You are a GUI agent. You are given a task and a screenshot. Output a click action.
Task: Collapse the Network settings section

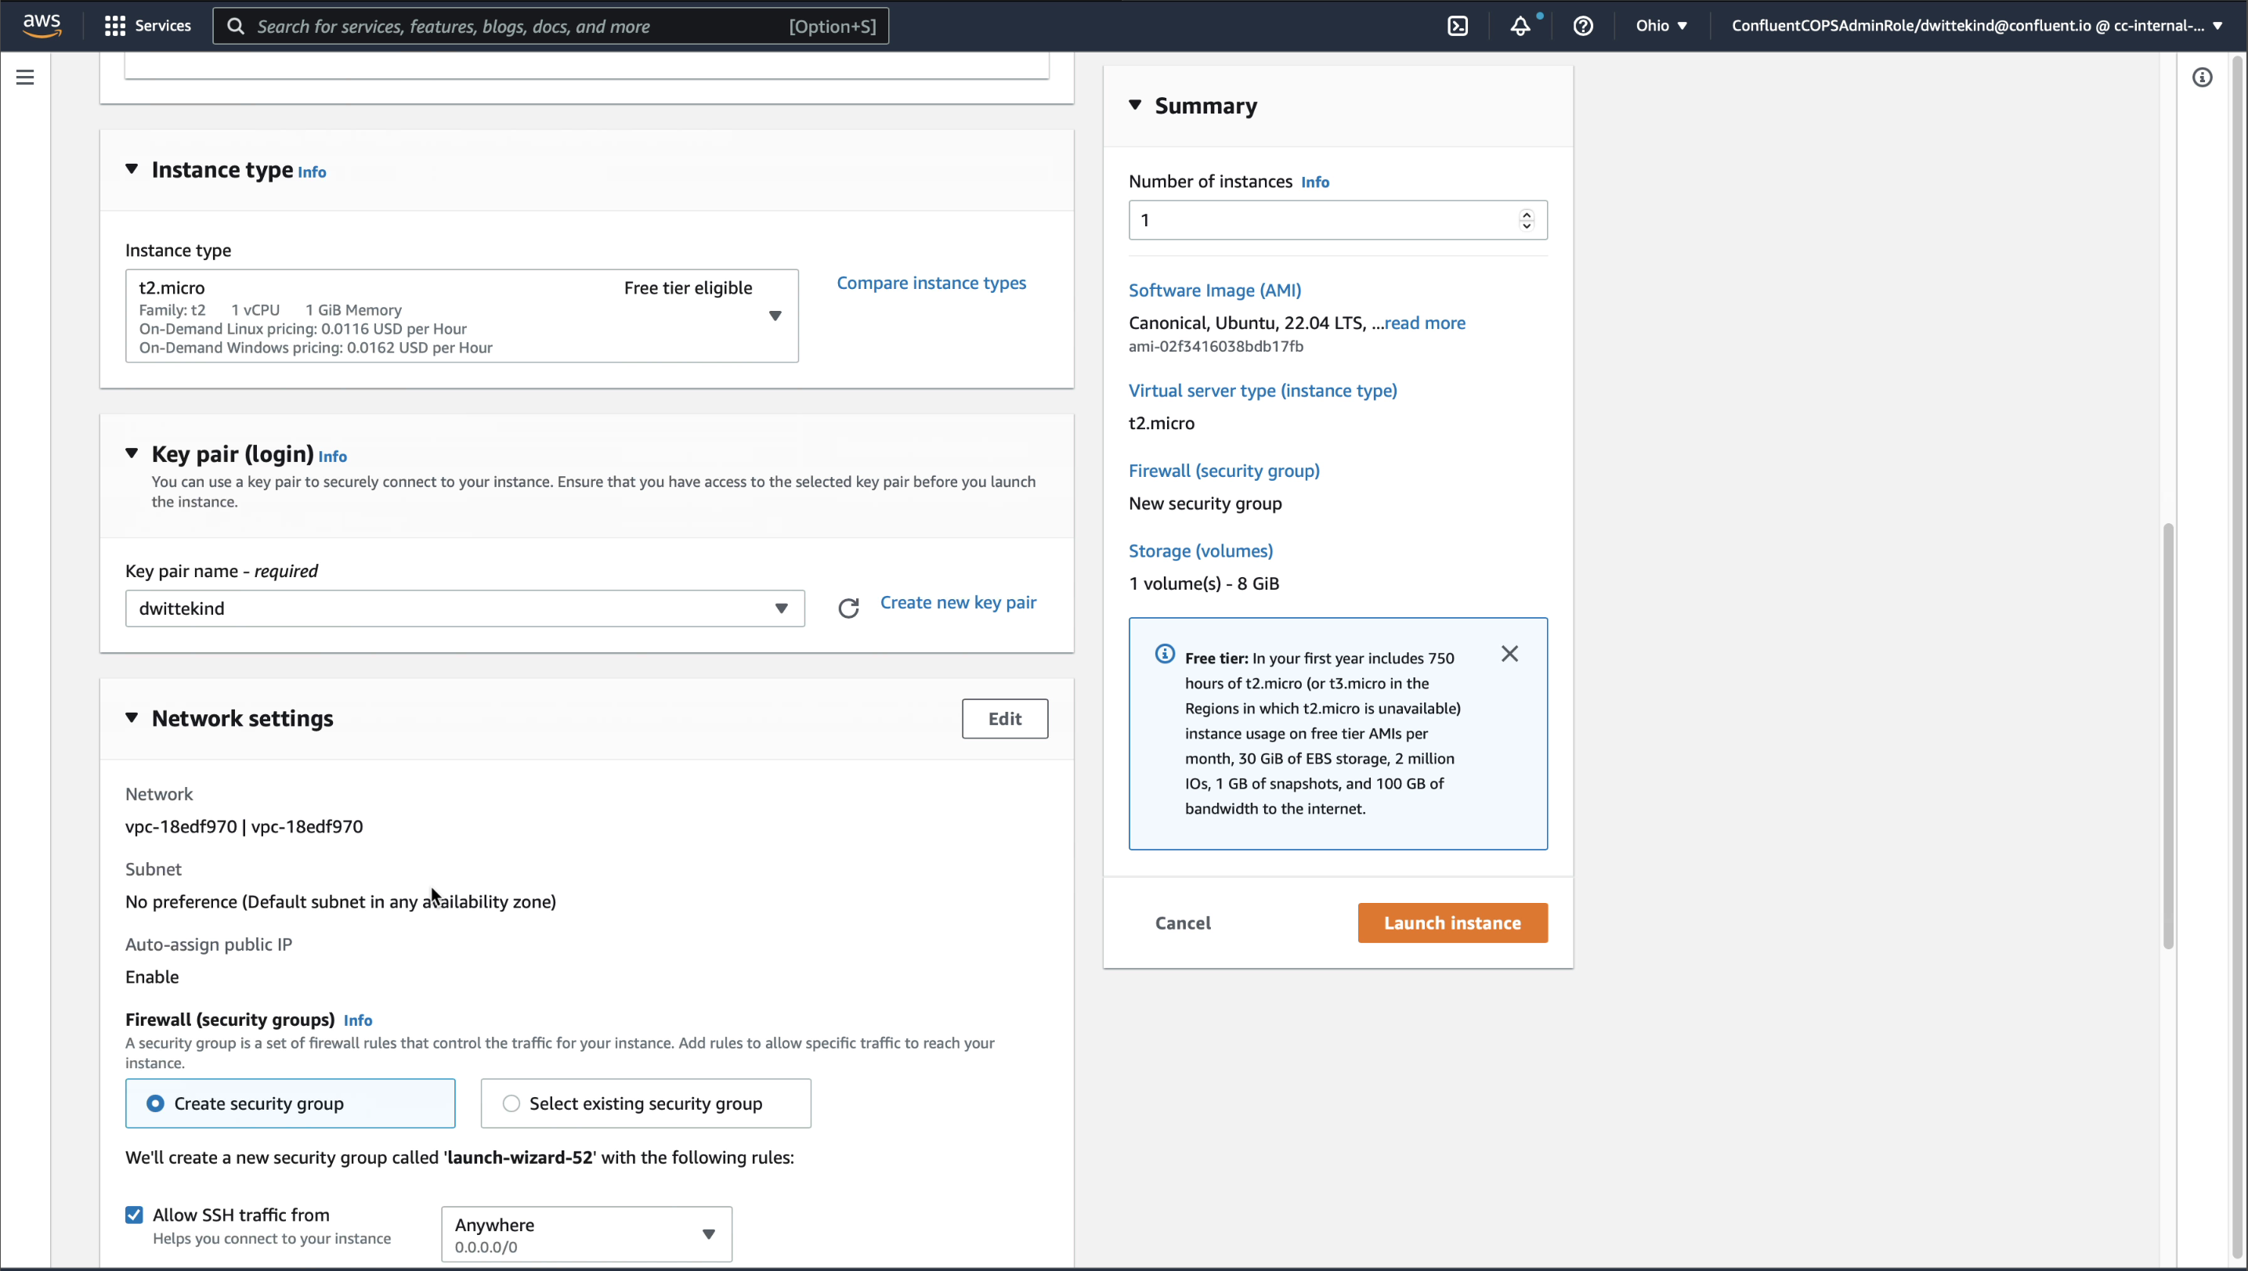click(132, 717)
